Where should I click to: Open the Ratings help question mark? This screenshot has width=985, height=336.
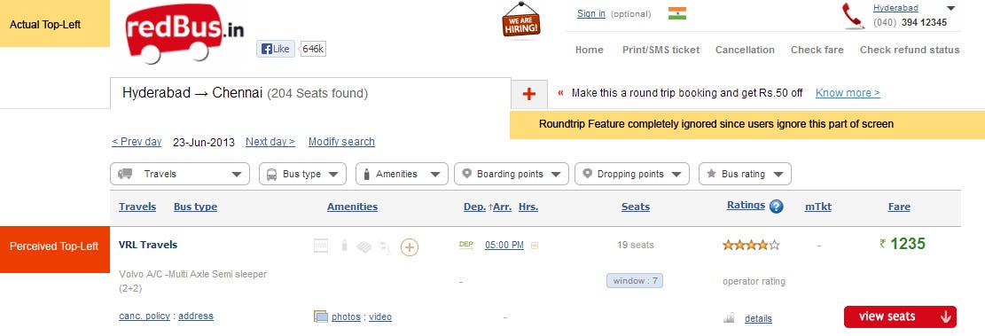coord(776,206)
